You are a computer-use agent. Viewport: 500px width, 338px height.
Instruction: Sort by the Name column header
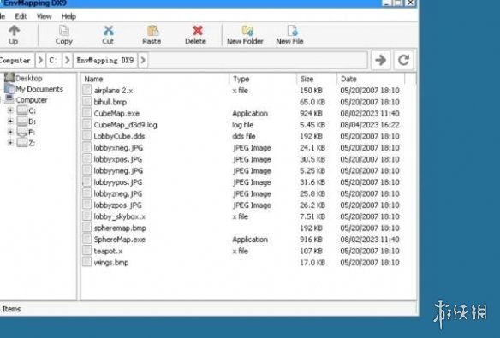(x=155, y=79)
